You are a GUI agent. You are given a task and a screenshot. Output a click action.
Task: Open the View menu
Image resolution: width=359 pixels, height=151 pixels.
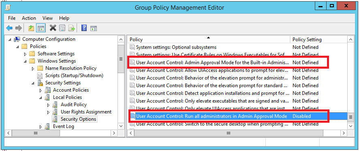coord(47,18)
